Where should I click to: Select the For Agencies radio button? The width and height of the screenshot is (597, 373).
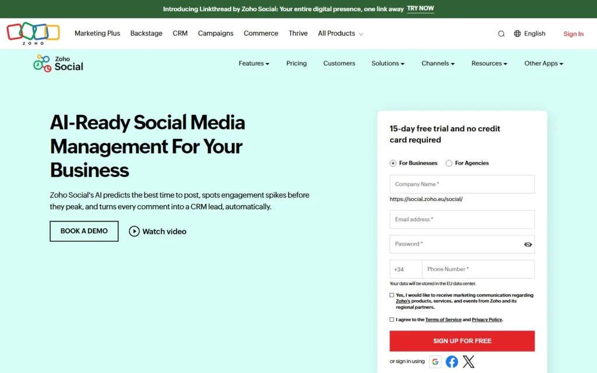click(x=449, y=163)
